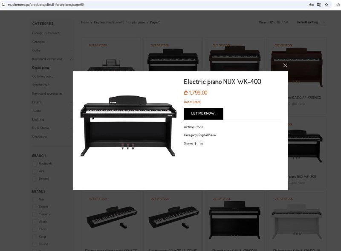341x251 pixels.
Task: Collapse the Keyboard instrument category chevron
Action: pyautogui.click(x=71, y=59)
